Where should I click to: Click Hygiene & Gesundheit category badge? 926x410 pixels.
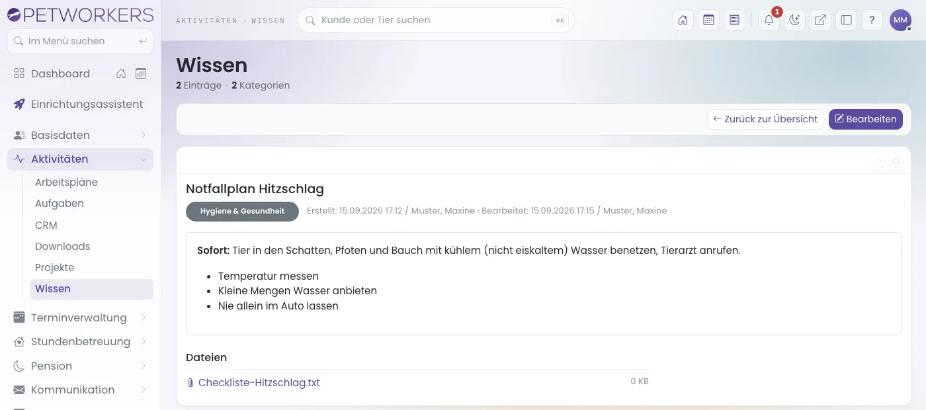pyautogui.click(x=242, y=211)
